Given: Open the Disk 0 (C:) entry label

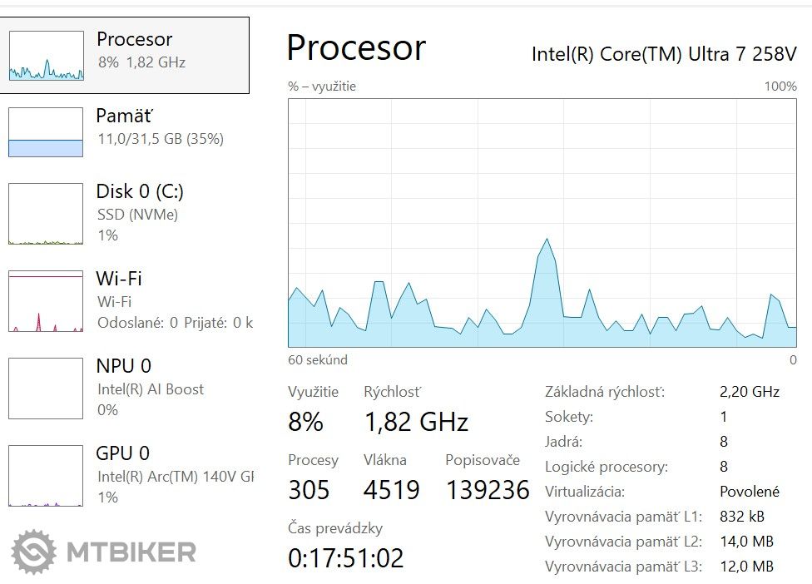Looking at the screenshot, I should pos(140,191).
